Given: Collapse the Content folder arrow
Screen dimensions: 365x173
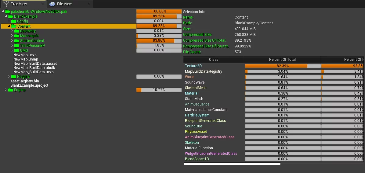Looking at the screenshot, I should [9, 26].
